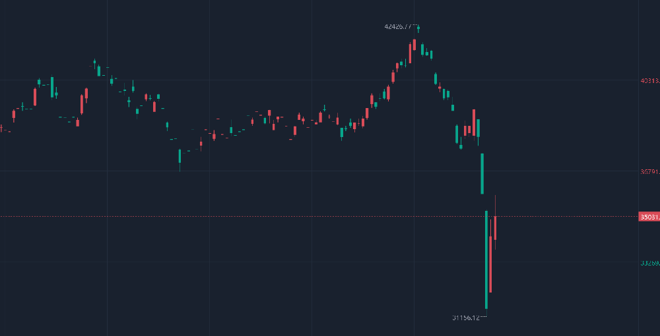
Task: Select the tallest green candle touching the low
Action: click(x=486, y=260)
